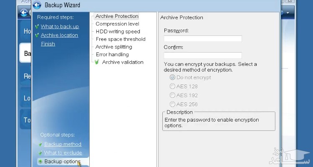Click green checkmark beside What to back up
The width and height of the screenshot is (313, 167).
point(37,27)
